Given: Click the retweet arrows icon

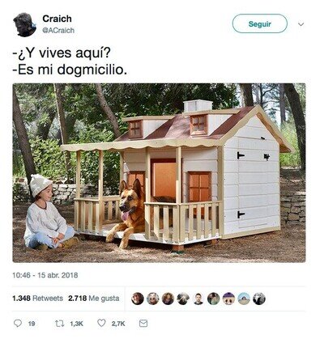Looking at the screenshot, I should pyautogui.click(x=59, y=323).
